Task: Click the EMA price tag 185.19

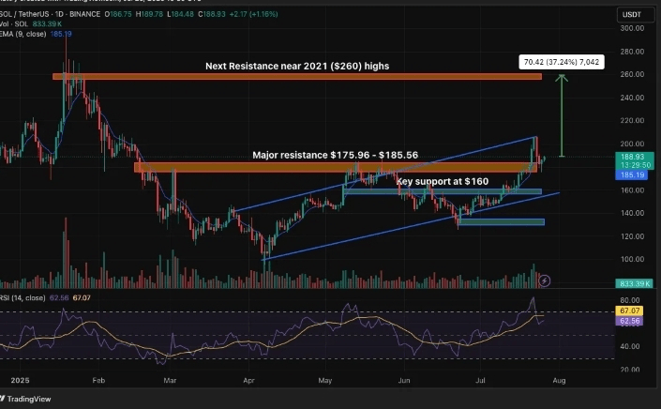Action: coord(633,175)
